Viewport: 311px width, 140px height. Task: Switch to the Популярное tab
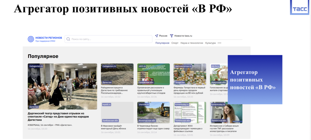[x=162, y=43]
